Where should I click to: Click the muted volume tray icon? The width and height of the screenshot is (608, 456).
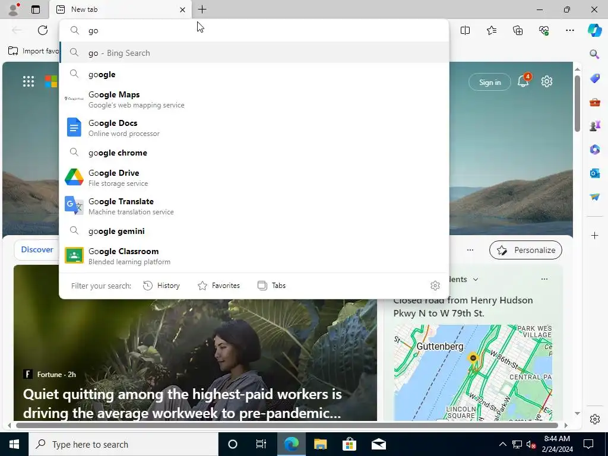pos(531,444)
